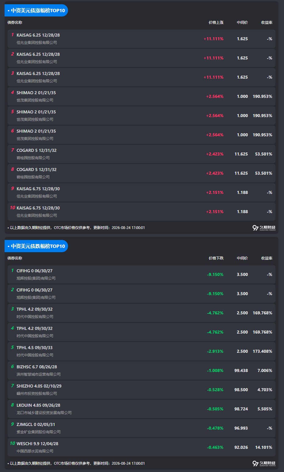The image size is (284, 472).
Task: Click yield 190.953% in gainers rank 4 row
Action: (262, 96)
